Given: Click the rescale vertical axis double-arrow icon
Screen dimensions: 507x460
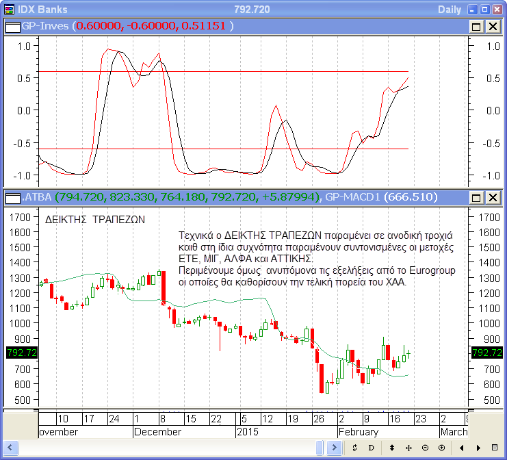Looking at the screenshot, I should coord(392,448).
